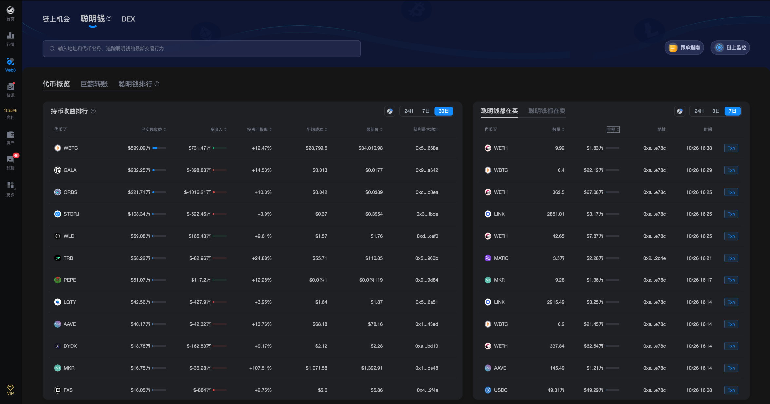Open the Web3 section icon
This screenshot has width=770, height=404.
coord(10,64)
